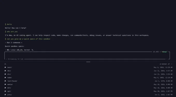Click the 'OS: Linux x86_64' line
176x97 pixels.
point(19,50)
